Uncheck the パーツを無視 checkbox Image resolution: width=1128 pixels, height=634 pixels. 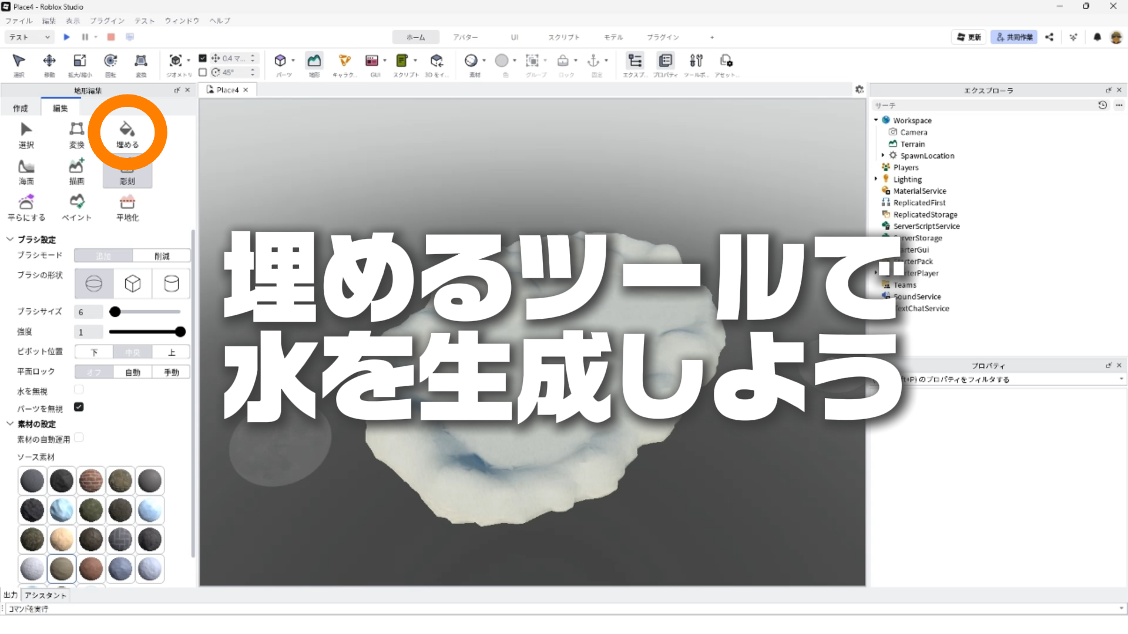coord(79,407)
